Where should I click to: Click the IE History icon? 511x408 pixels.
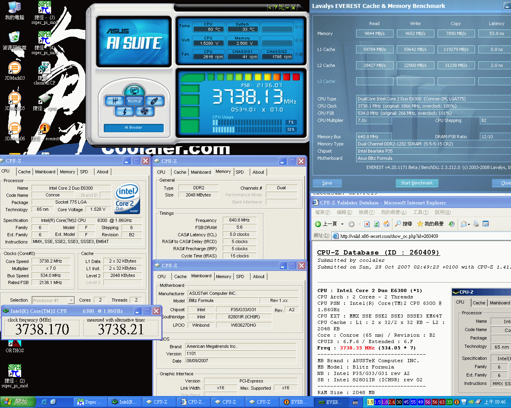pyautogui.click(x=452, y=224)
